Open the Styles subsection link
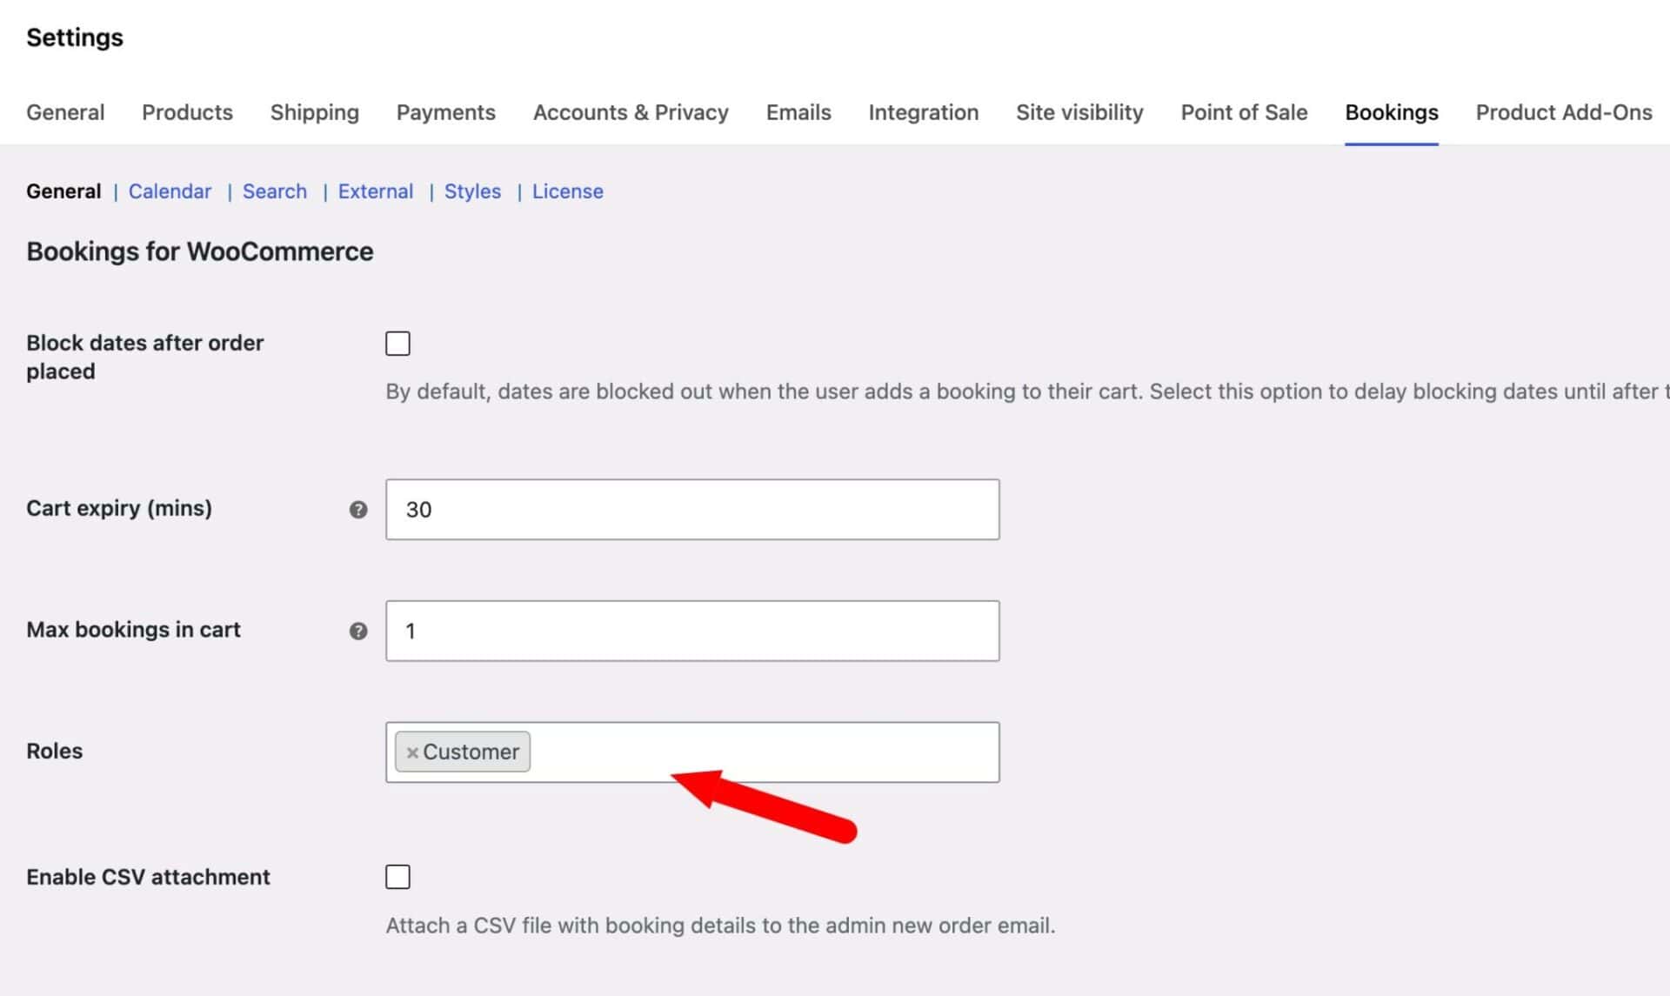The width and height of the screenshot is (1670, 996). click(472, 191)
